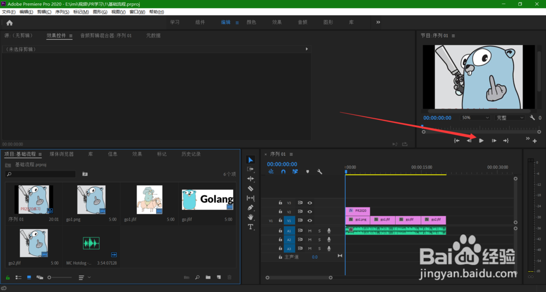Screen dimensions: 546x292
Task: Open 文件(F) menu
Action: click(9, 12)
